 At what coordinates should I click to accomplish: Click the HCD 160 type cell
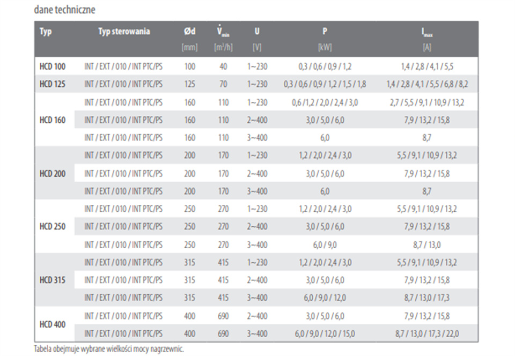tap(53, 120)
